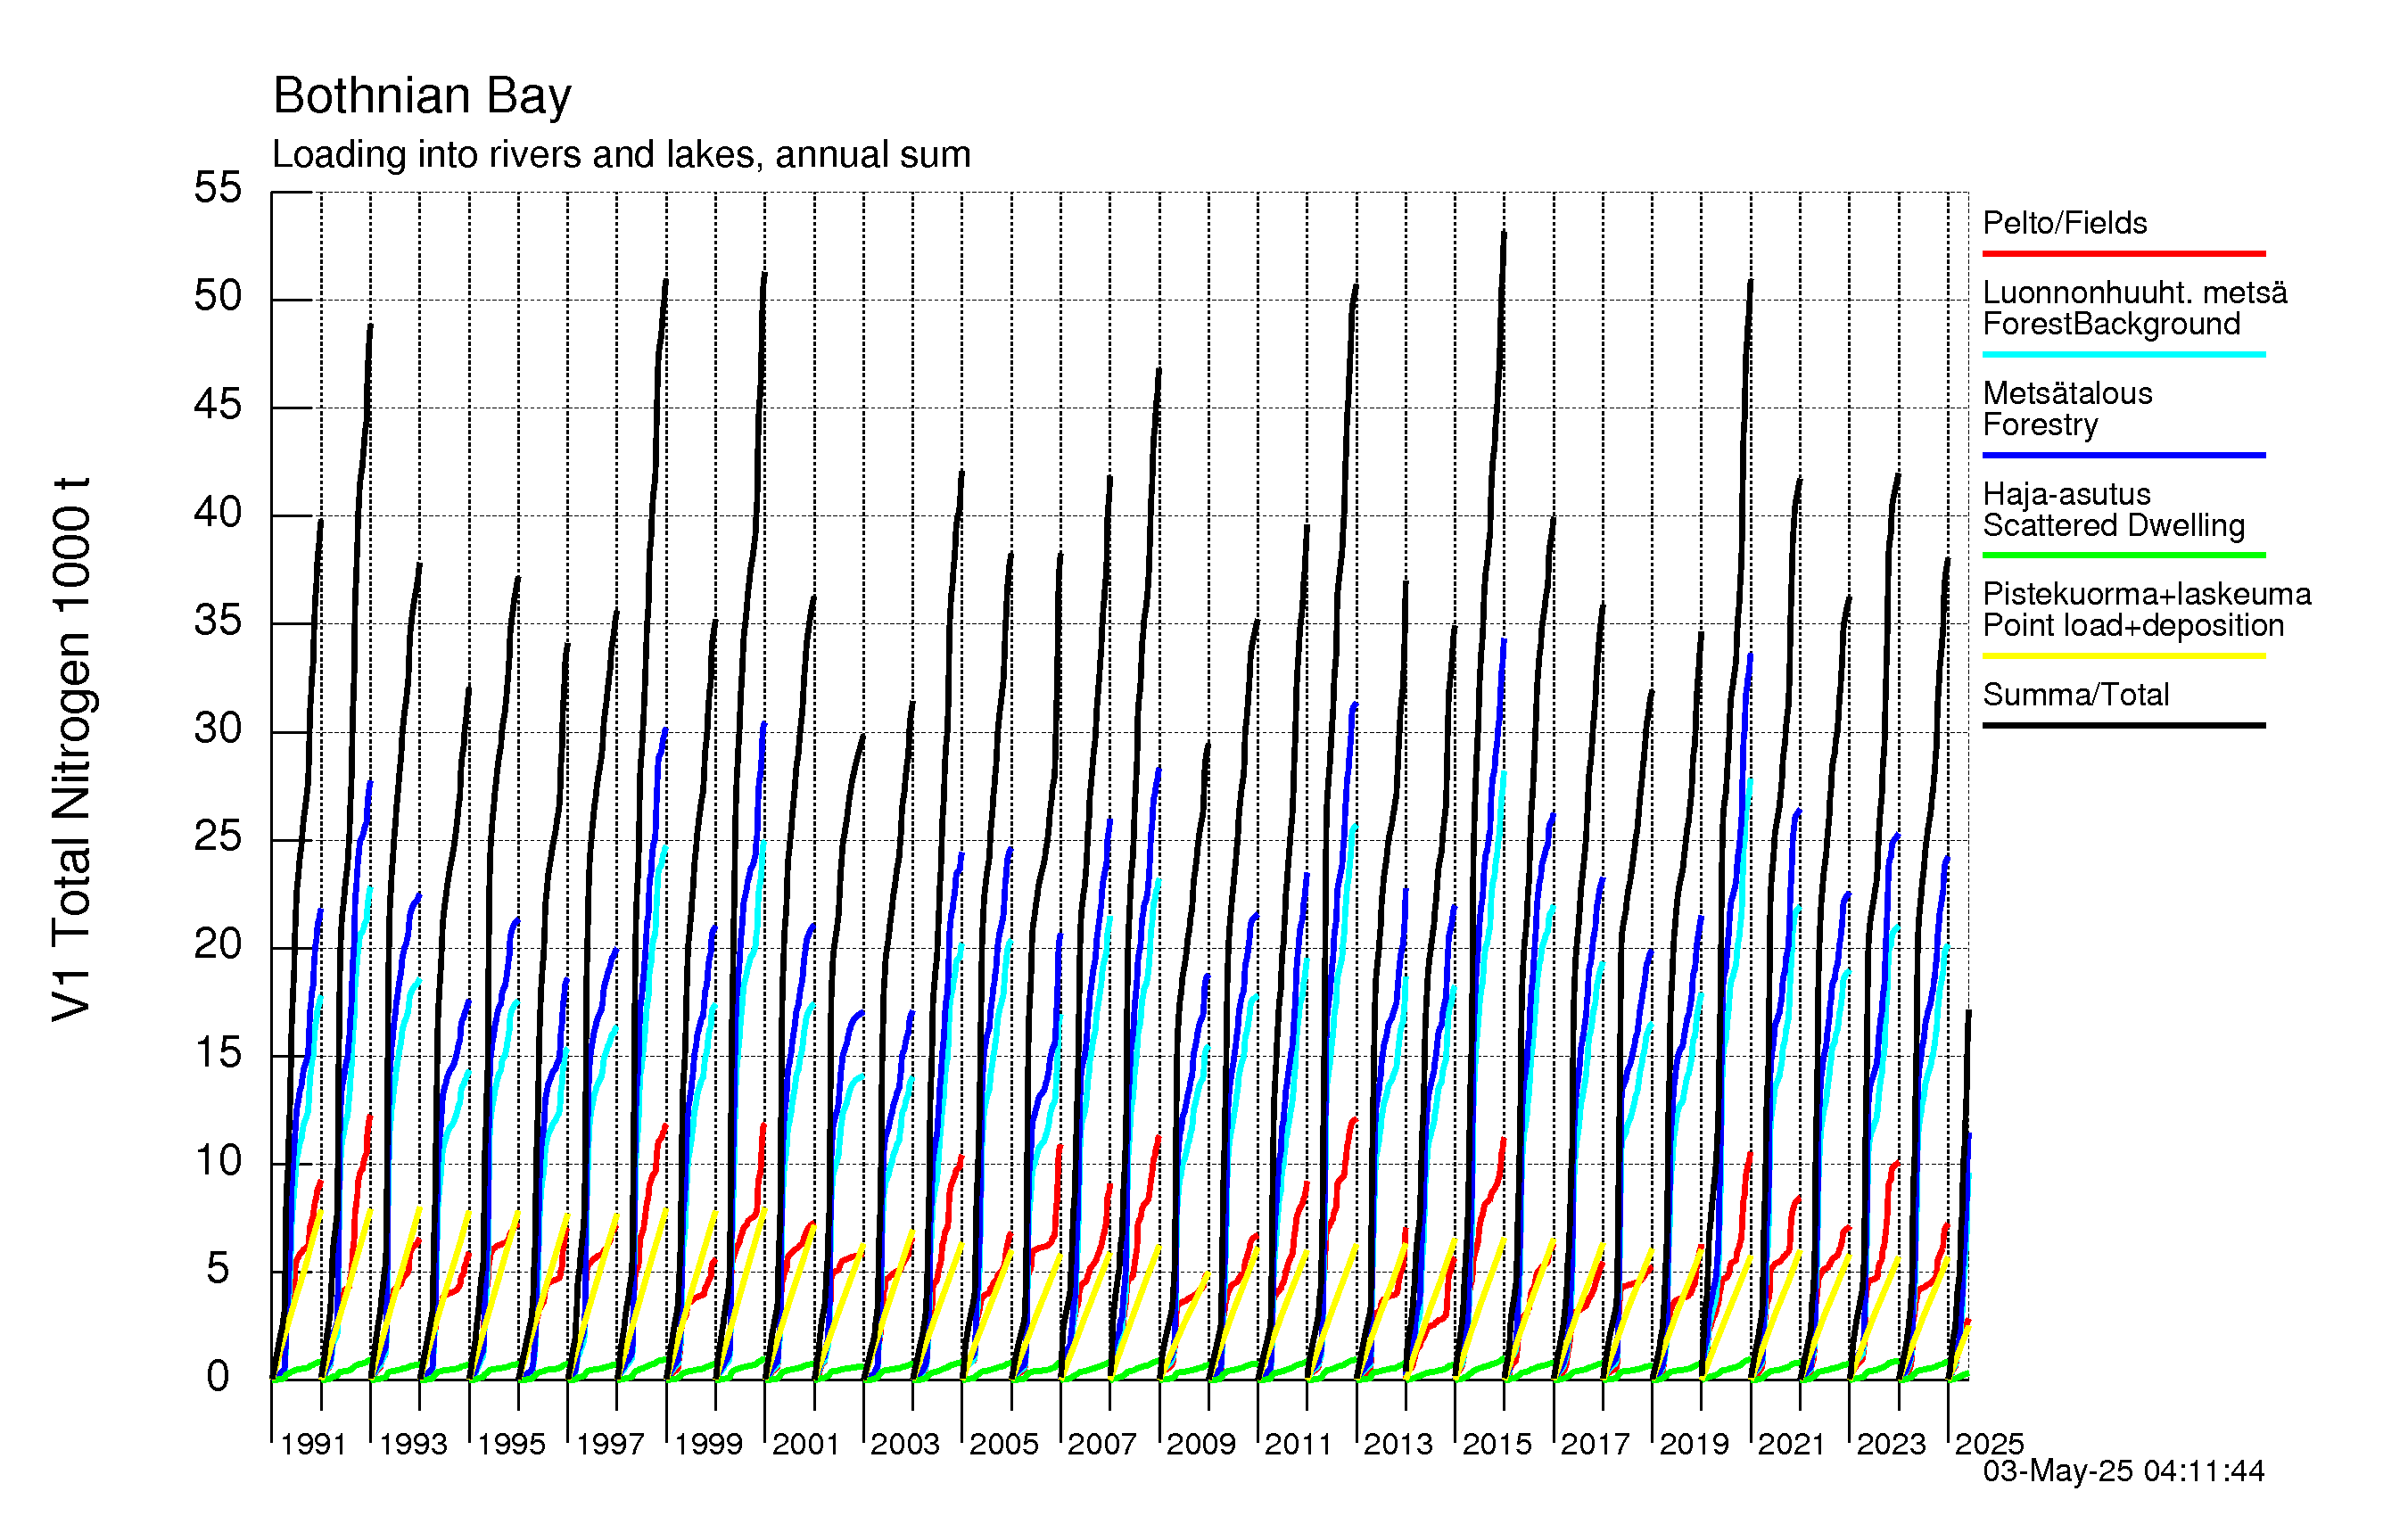The image size is (2408, 1516).
Task: Click the x-axis year 2017
Action: [x=1595, y=1444]
